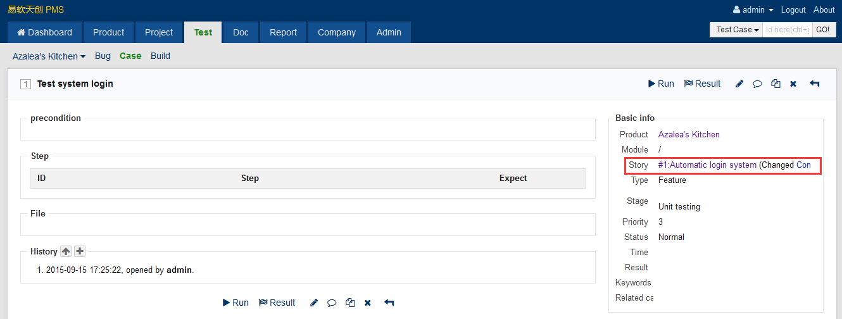
Task: Expand history details with the plus icon
Action: pyautogui.click(x=80, y=251)
